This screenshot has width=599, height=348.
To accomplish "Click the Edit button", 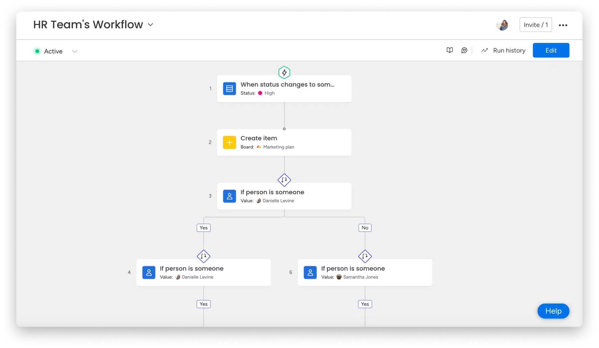I will 551,50.
